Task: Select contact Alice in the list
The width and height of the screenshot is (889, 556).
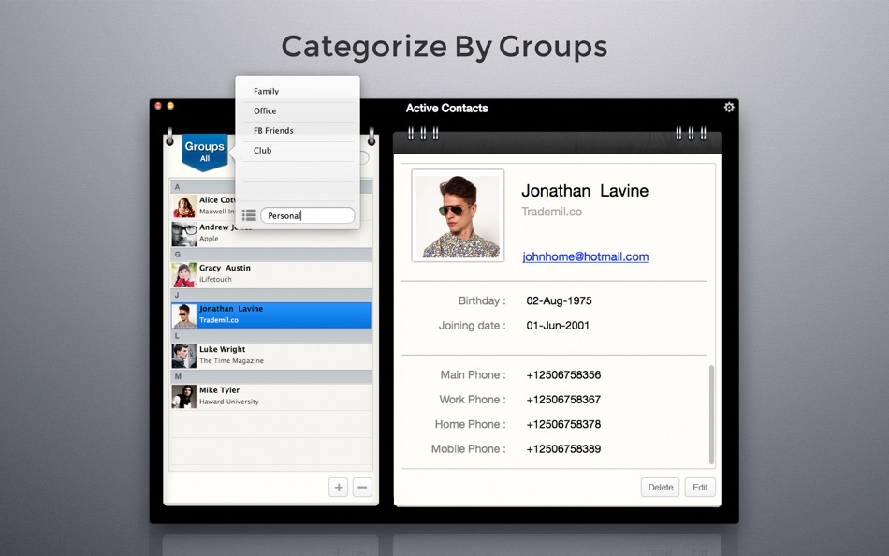Action: (271, 205)
